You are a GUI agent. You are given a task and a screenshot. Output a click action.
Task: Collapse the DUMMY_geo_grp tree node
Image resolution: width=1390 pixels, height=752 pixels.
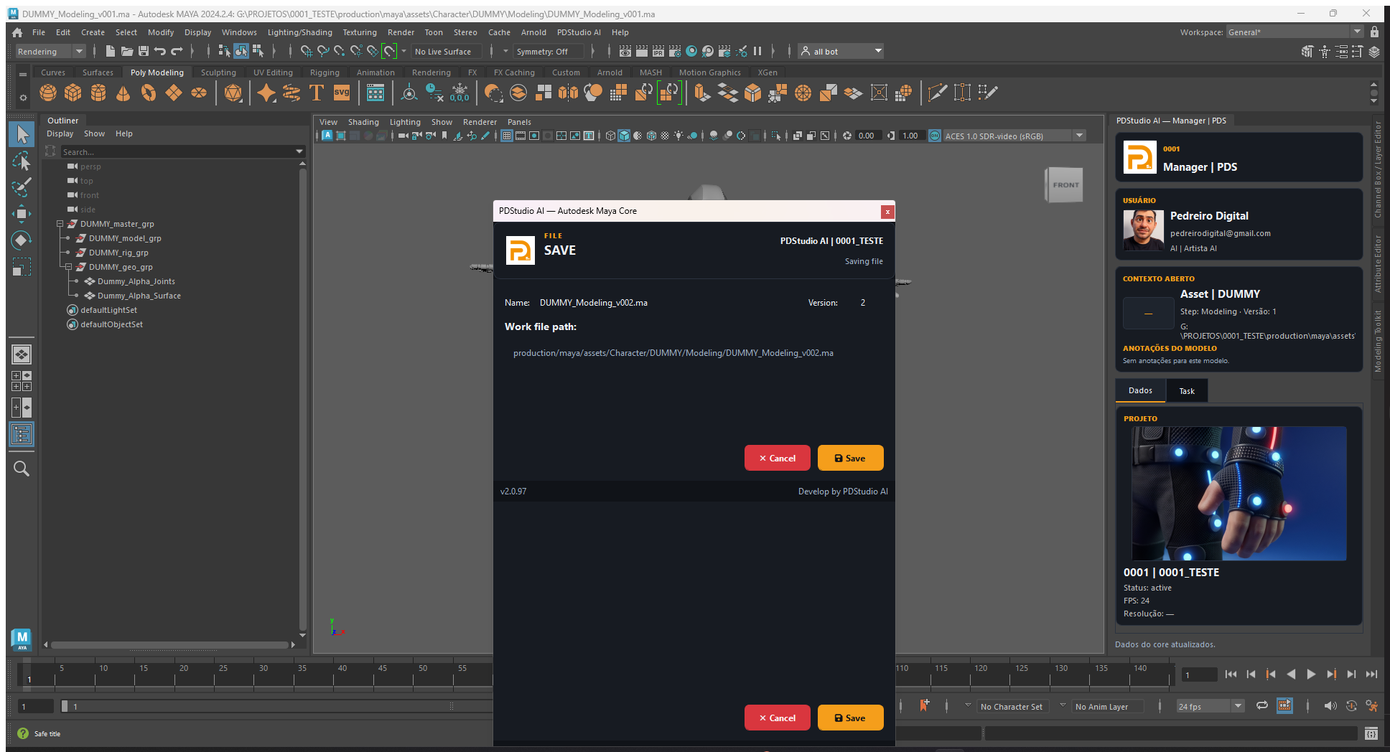69,267
